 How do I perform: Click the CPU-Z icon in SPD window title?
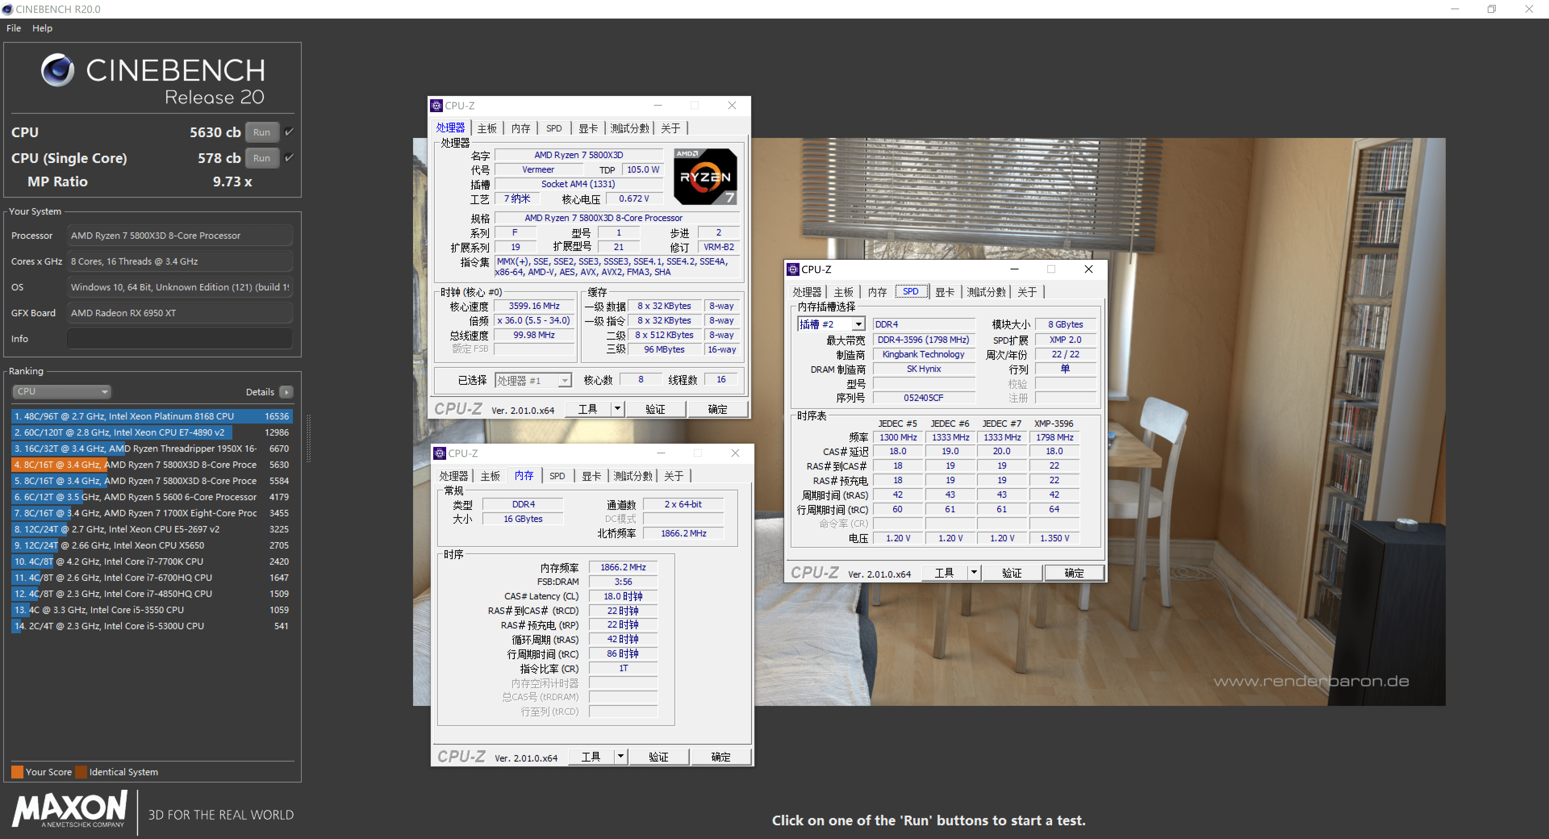[793, 269]
